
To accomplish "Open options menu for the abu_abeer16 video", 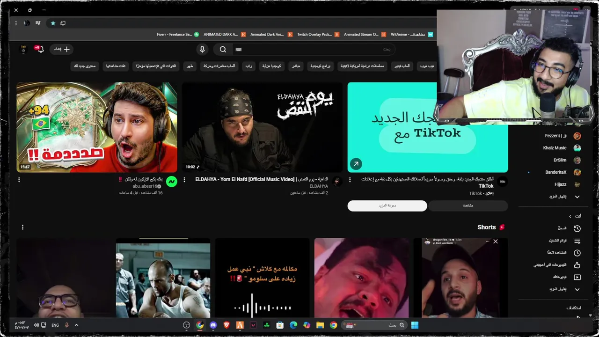I will pos(19,180).
